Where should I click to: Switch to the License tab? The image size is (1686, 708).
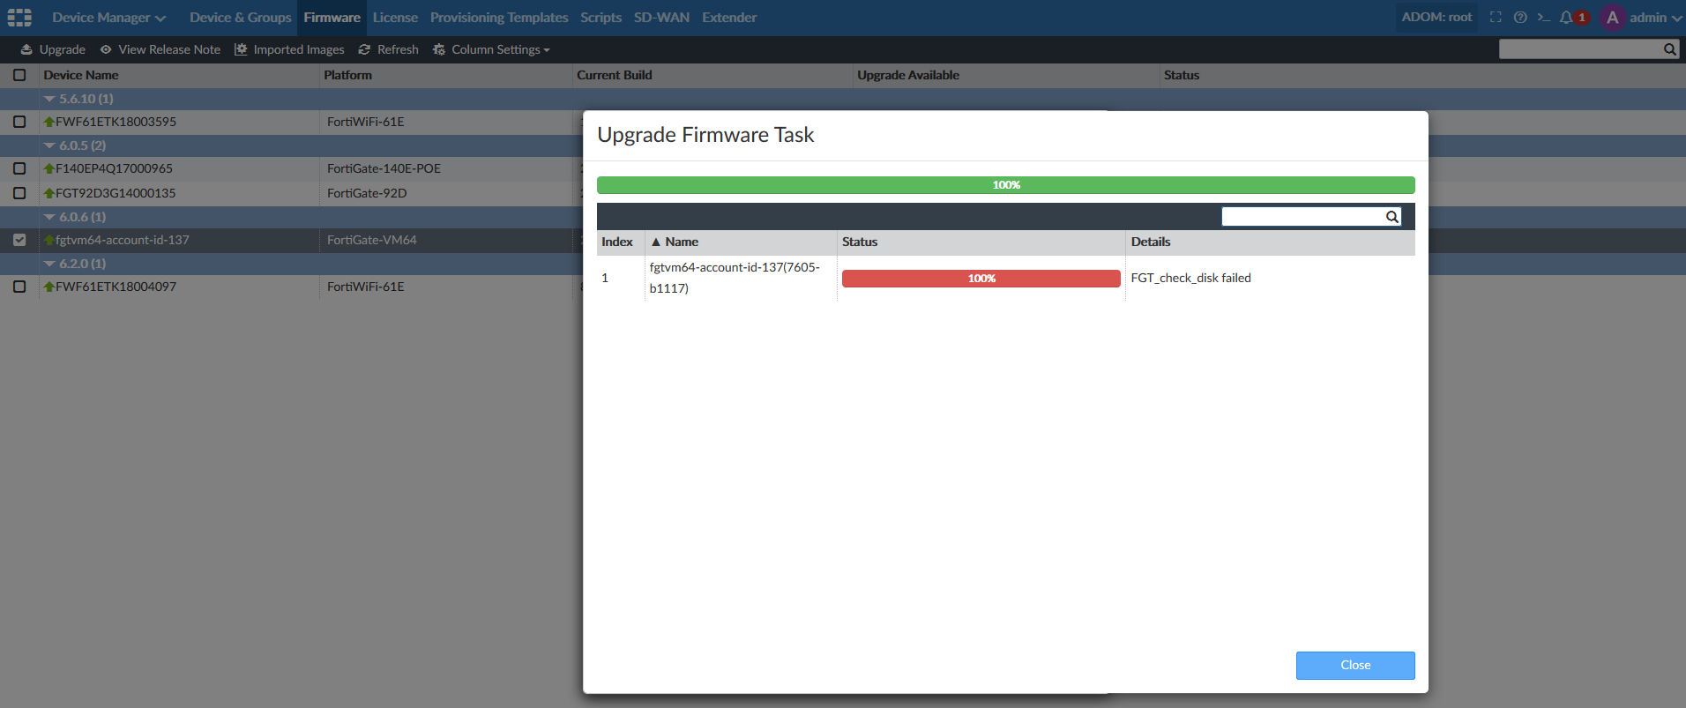click(x=395, y=18)
